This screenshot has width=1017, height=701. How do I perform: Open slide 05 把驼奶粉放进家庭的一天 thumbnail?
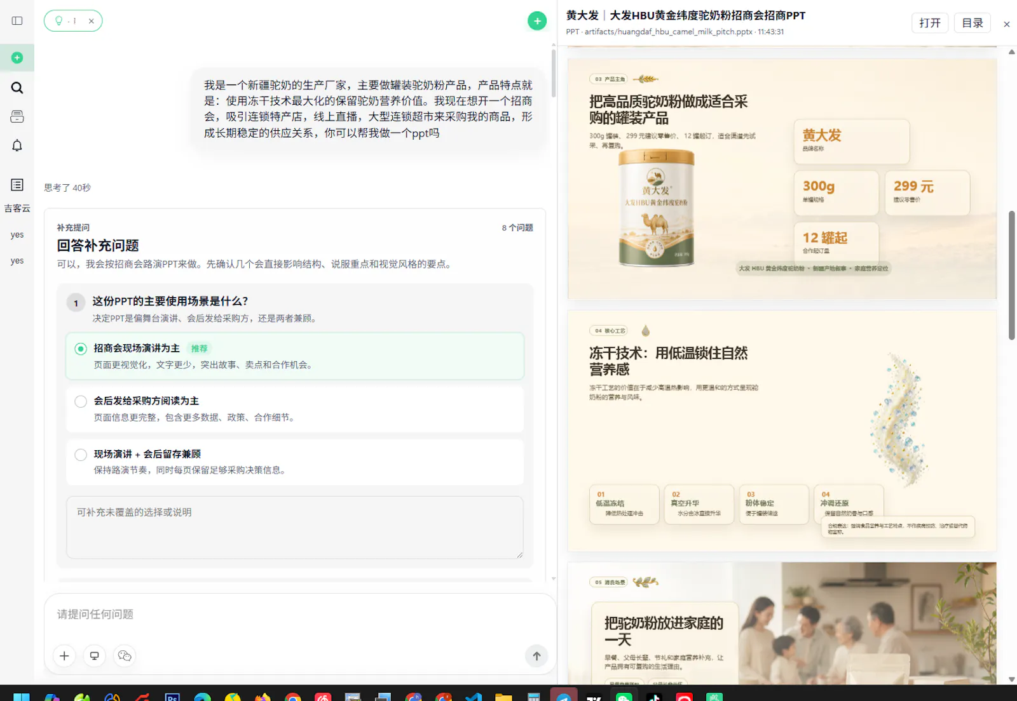pos(782,623)
